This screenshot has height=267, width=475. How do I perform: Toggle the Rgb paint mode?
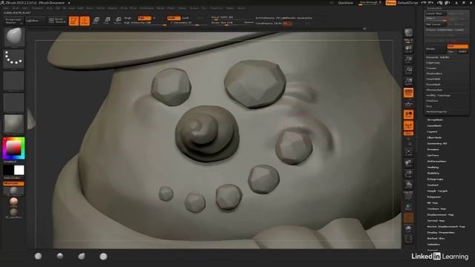[x=144, y=18]
